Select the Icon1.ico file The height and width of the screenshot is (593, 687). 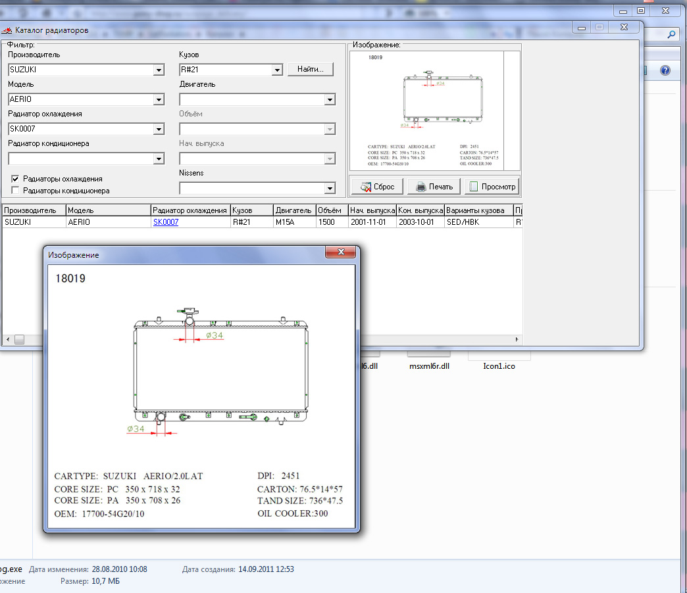point(499,366)
